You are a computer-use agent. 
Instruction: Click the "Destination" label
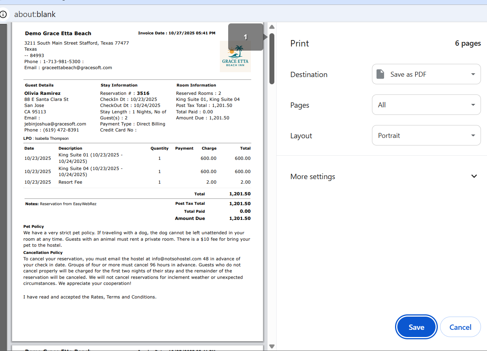pos(309,74)
